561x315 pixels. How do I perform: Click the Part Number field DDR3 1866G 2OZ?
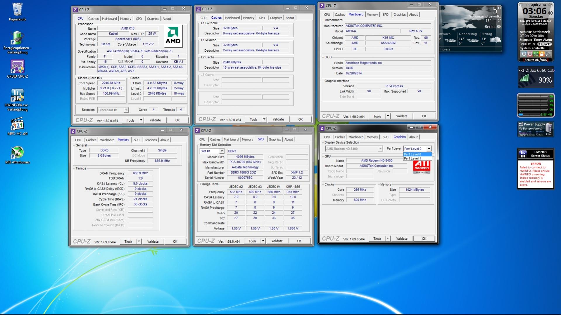[x=245, y=173]
